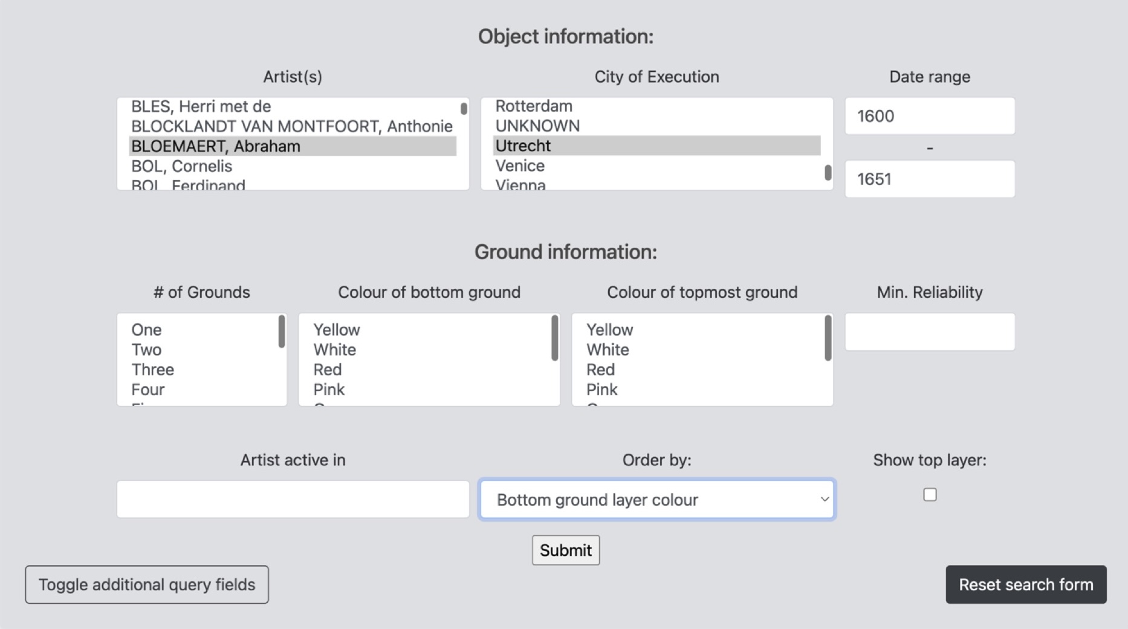1128x629 pixels.
Task: Select Venice in the city list
Action: pos(520,166)
